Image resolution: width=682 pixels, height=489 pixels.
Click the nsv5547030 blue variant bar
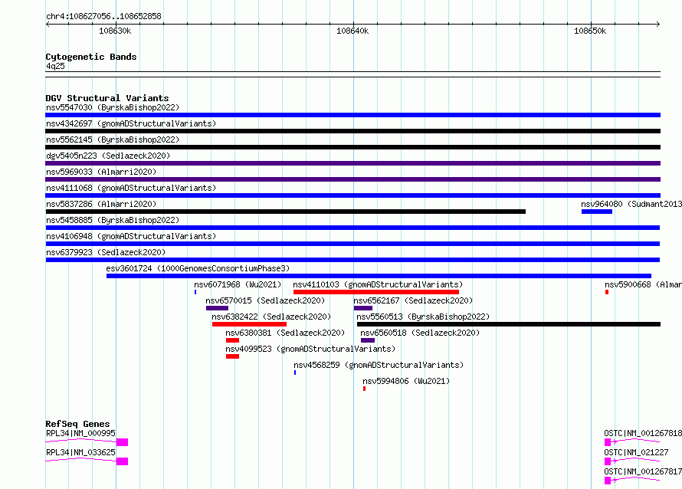(352, 115)
